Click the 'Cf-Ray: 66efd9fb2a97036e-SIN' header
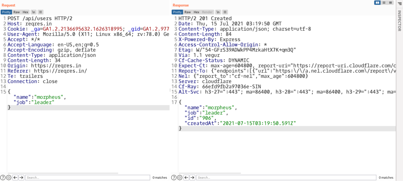Image resolution: width=403 pixels, height=181 pixels. 220,87
